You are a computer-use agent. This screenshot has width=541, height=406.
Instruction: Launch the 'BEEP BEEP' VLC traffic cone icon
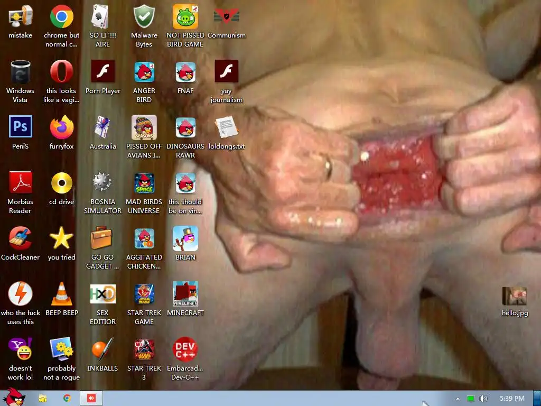click(x=61, y=294)
